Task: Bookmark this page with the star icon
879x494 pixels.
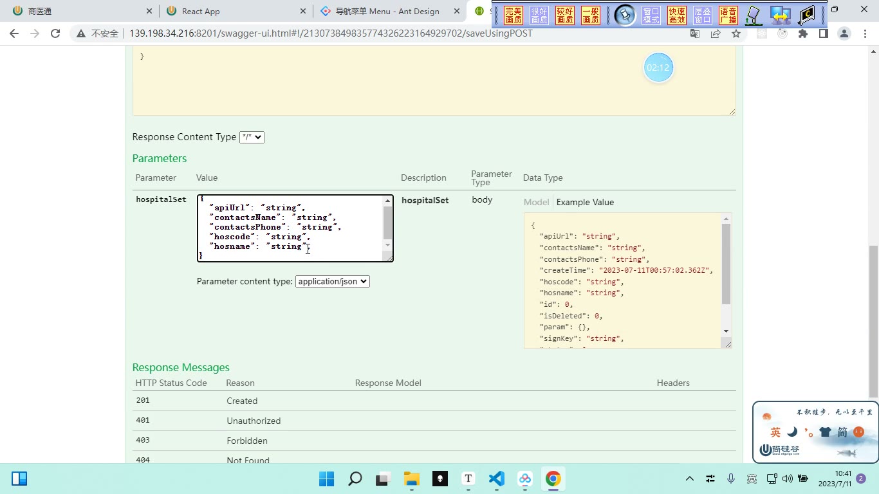Action: pyautogui.click(x=736, y=33)
